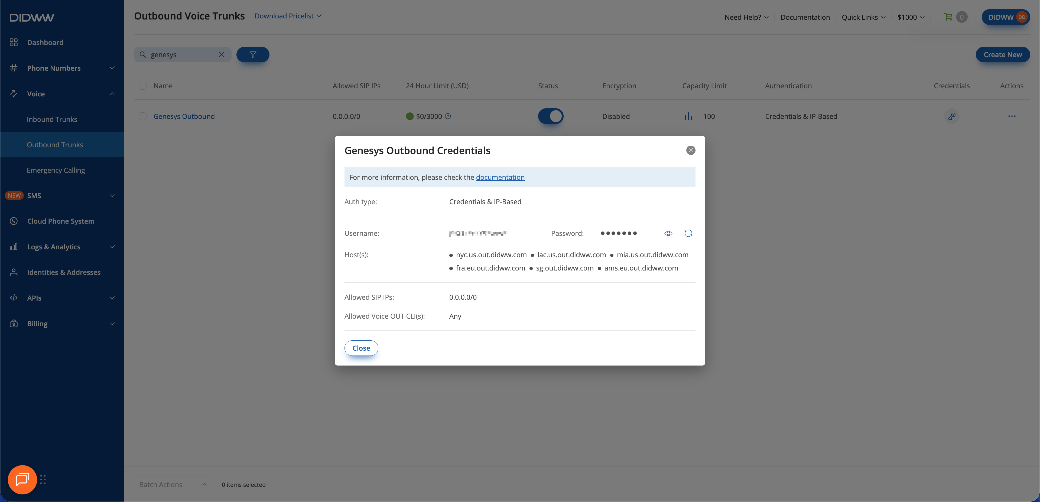Show password using the eye icon
Viewport: 1040px width, 502px height.
668,233
